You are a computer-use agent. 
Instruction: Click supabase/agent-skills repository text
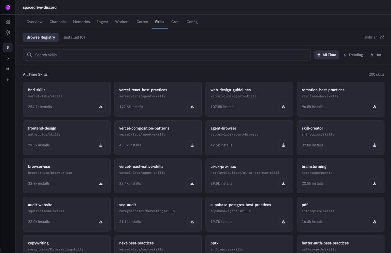point(231,211)
